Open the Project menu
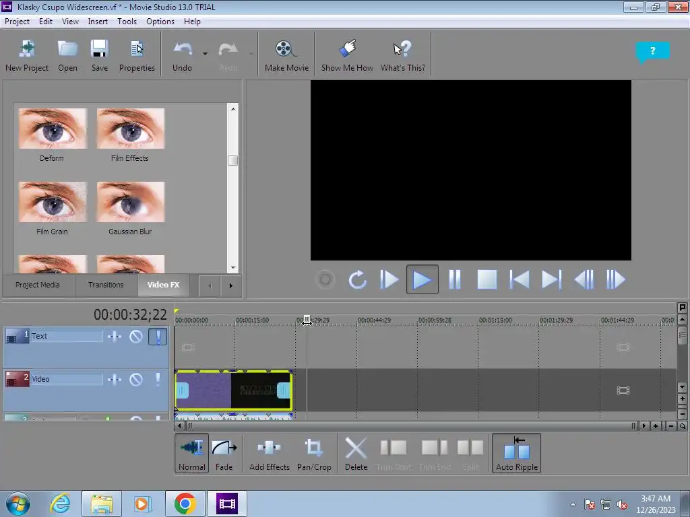 17,22
